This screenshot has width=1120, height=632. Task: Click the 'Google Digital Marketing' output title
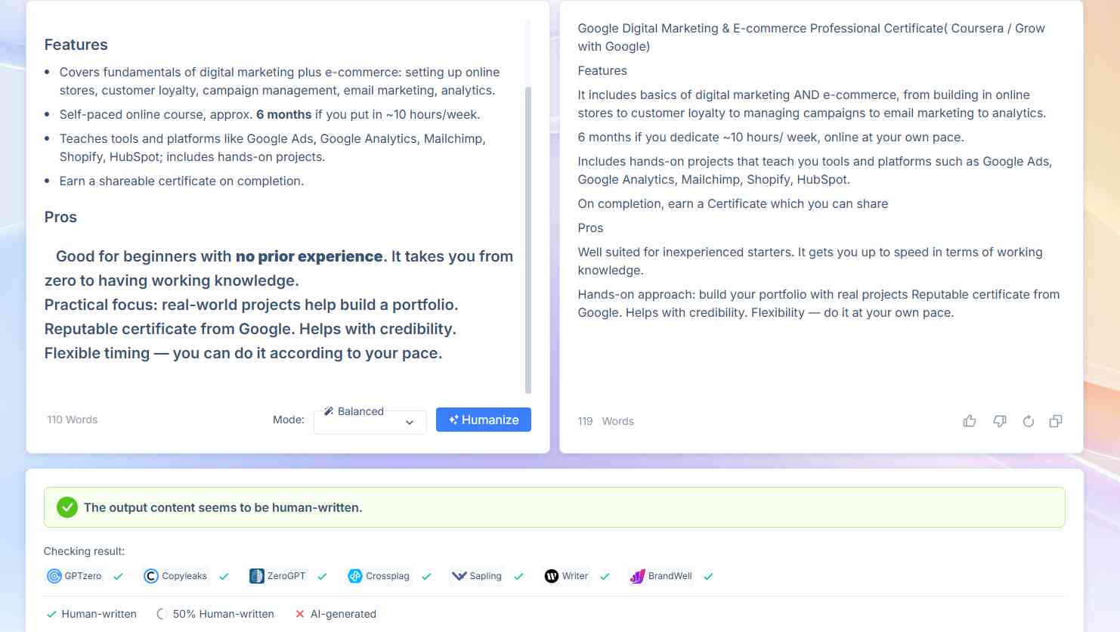pos(812,37)
